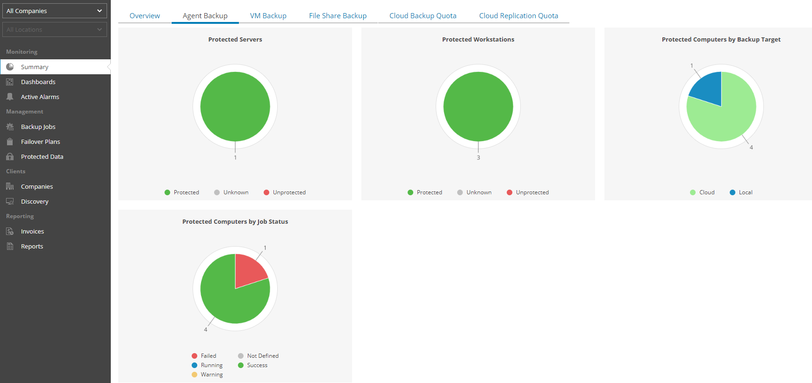Open the Backup Jobs page

coord(38,127)
